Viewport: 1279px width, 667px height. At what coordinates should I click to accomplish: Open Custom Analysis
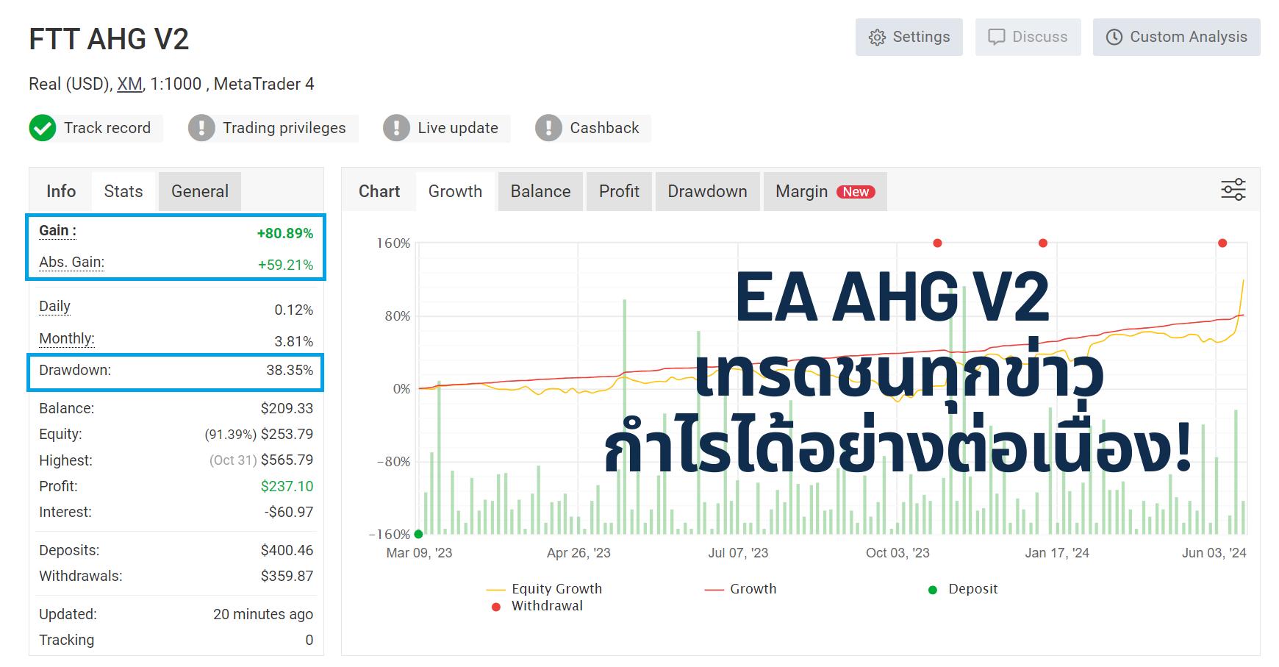(x=1176, y=37)
